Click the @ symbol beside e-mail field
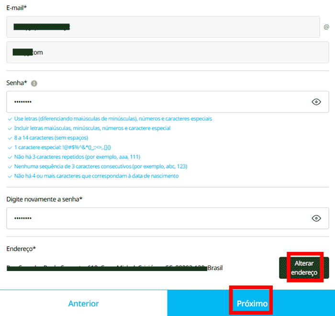The image size is (335, 316). point(326,27)
